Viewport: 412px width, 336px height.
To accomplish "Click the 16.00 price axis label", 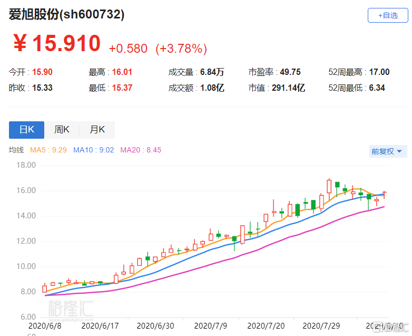I will pos(26,190).
